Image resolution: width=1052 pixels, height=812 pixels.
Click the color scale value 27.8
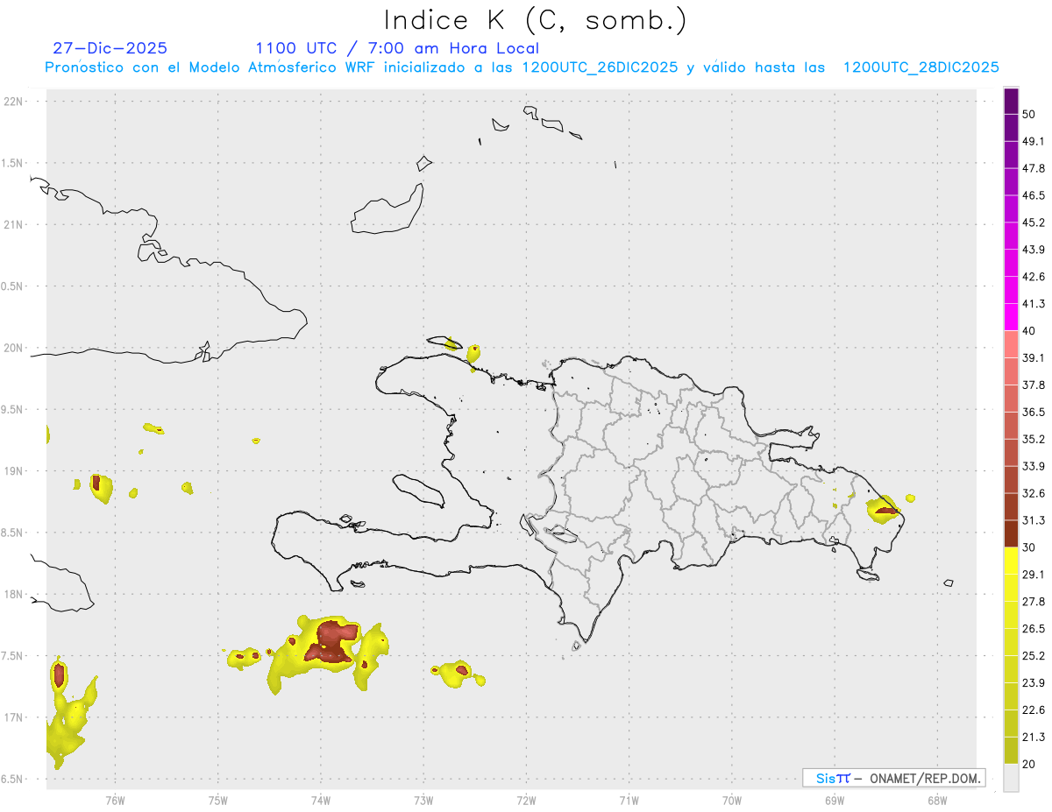[x=1034, y=602]
